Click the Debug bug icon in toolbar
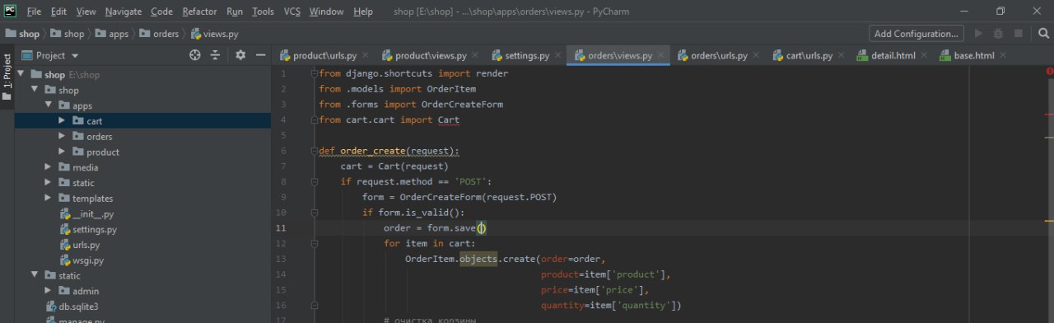Image resolution: width=1054 pixels, height=323 pixels. point(999,34)
